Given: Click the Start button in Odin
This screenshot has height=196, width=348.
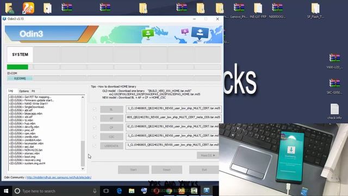Looking at the screenshot, I should pos(133,169).
